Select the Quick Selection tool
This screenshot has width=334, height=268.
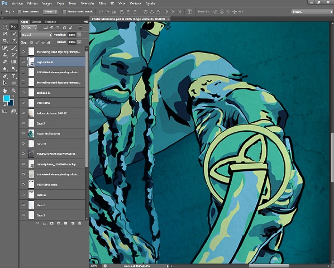(x=13, y=34)
